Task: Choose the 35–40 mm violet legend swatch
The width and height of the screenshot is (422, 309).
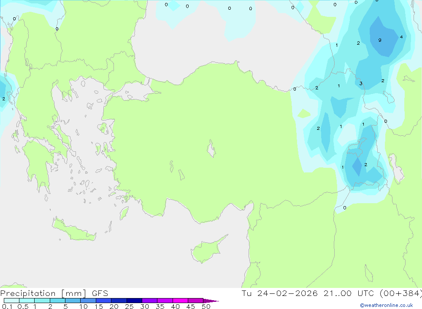Action: tap(165, 301)
